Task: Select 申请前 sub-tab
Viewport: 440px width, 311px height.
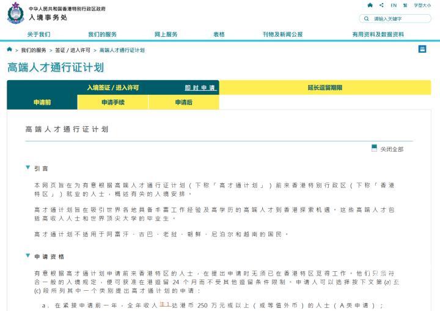Action: (42, 102)
